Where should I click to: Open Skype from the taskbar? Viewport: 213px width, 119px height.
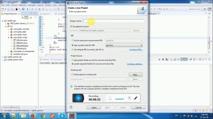pyautogui.click(x=62, y=116)
